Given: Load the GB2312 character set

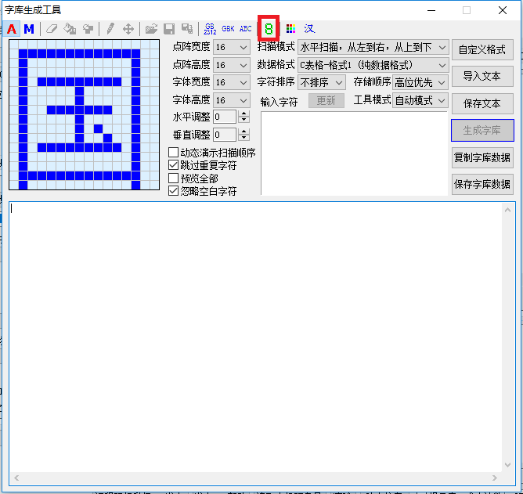Looking at the screenshot, I should pyautogui.click(x=210, y=29).
